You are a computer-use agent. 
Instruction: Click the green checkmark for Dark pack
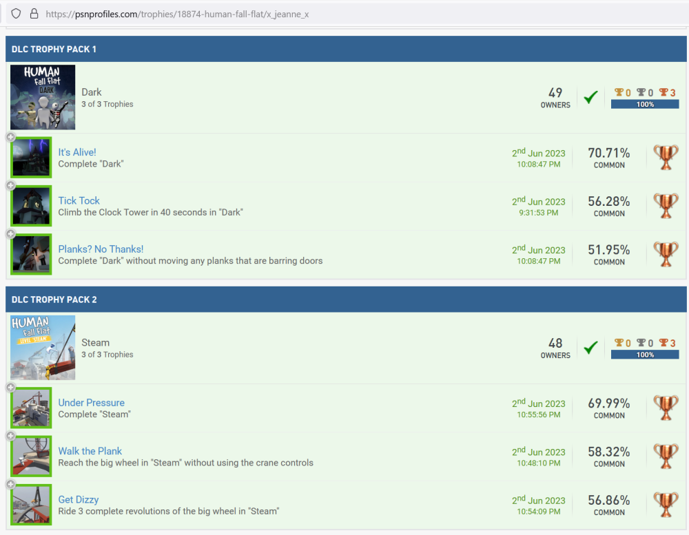coord(590,98)
